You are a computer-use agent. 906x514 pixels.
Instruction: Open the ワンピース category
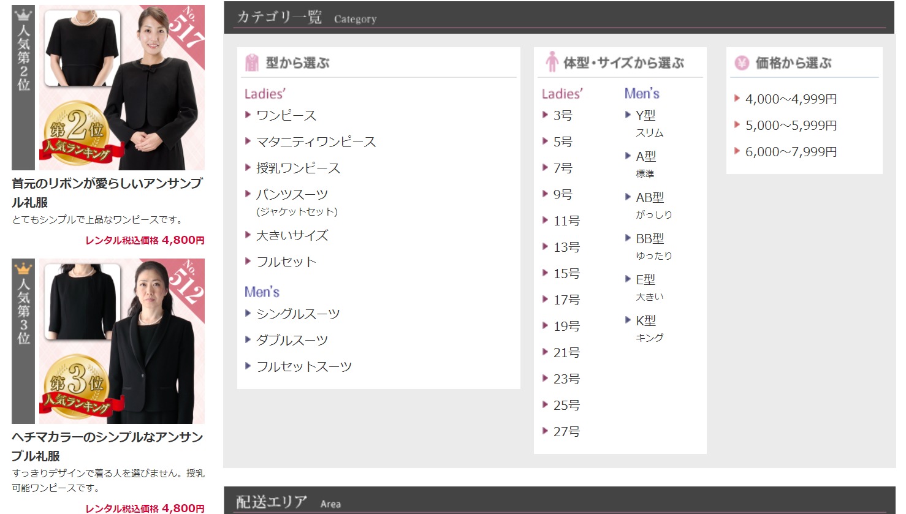(286, 115)
